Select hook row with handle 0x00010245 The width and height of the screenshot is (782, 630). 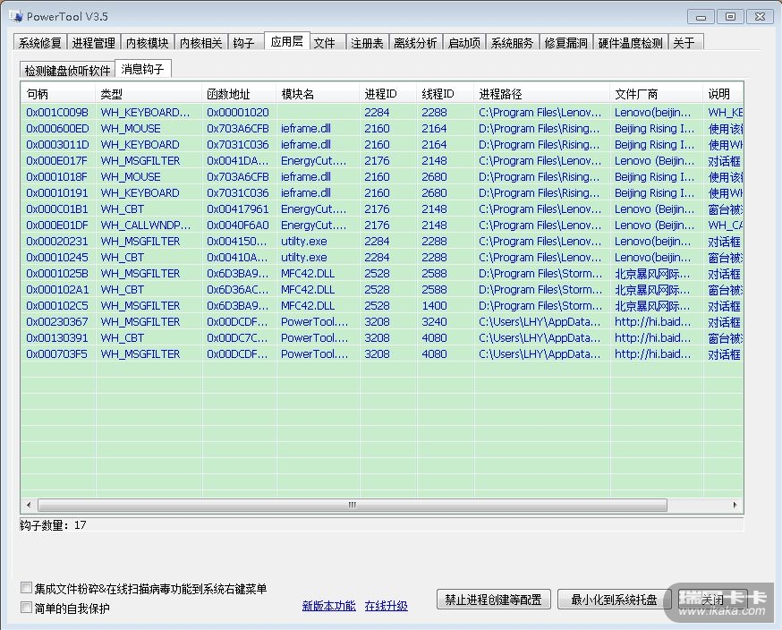pos(382,258)
